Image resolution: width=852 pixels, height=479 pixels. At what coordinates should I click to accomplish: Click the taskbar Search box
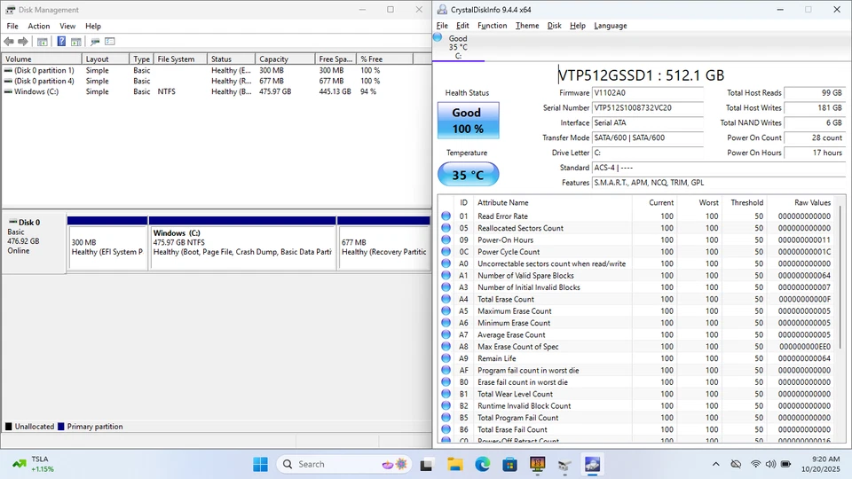click(344, 464)
